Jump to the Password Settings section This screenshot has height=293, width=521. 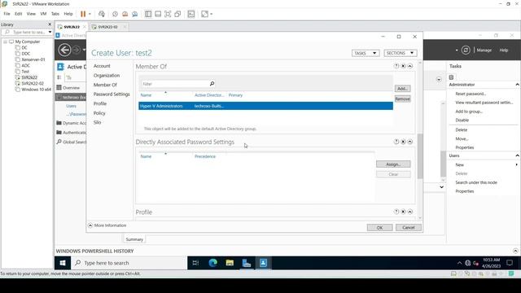(112, 94)
